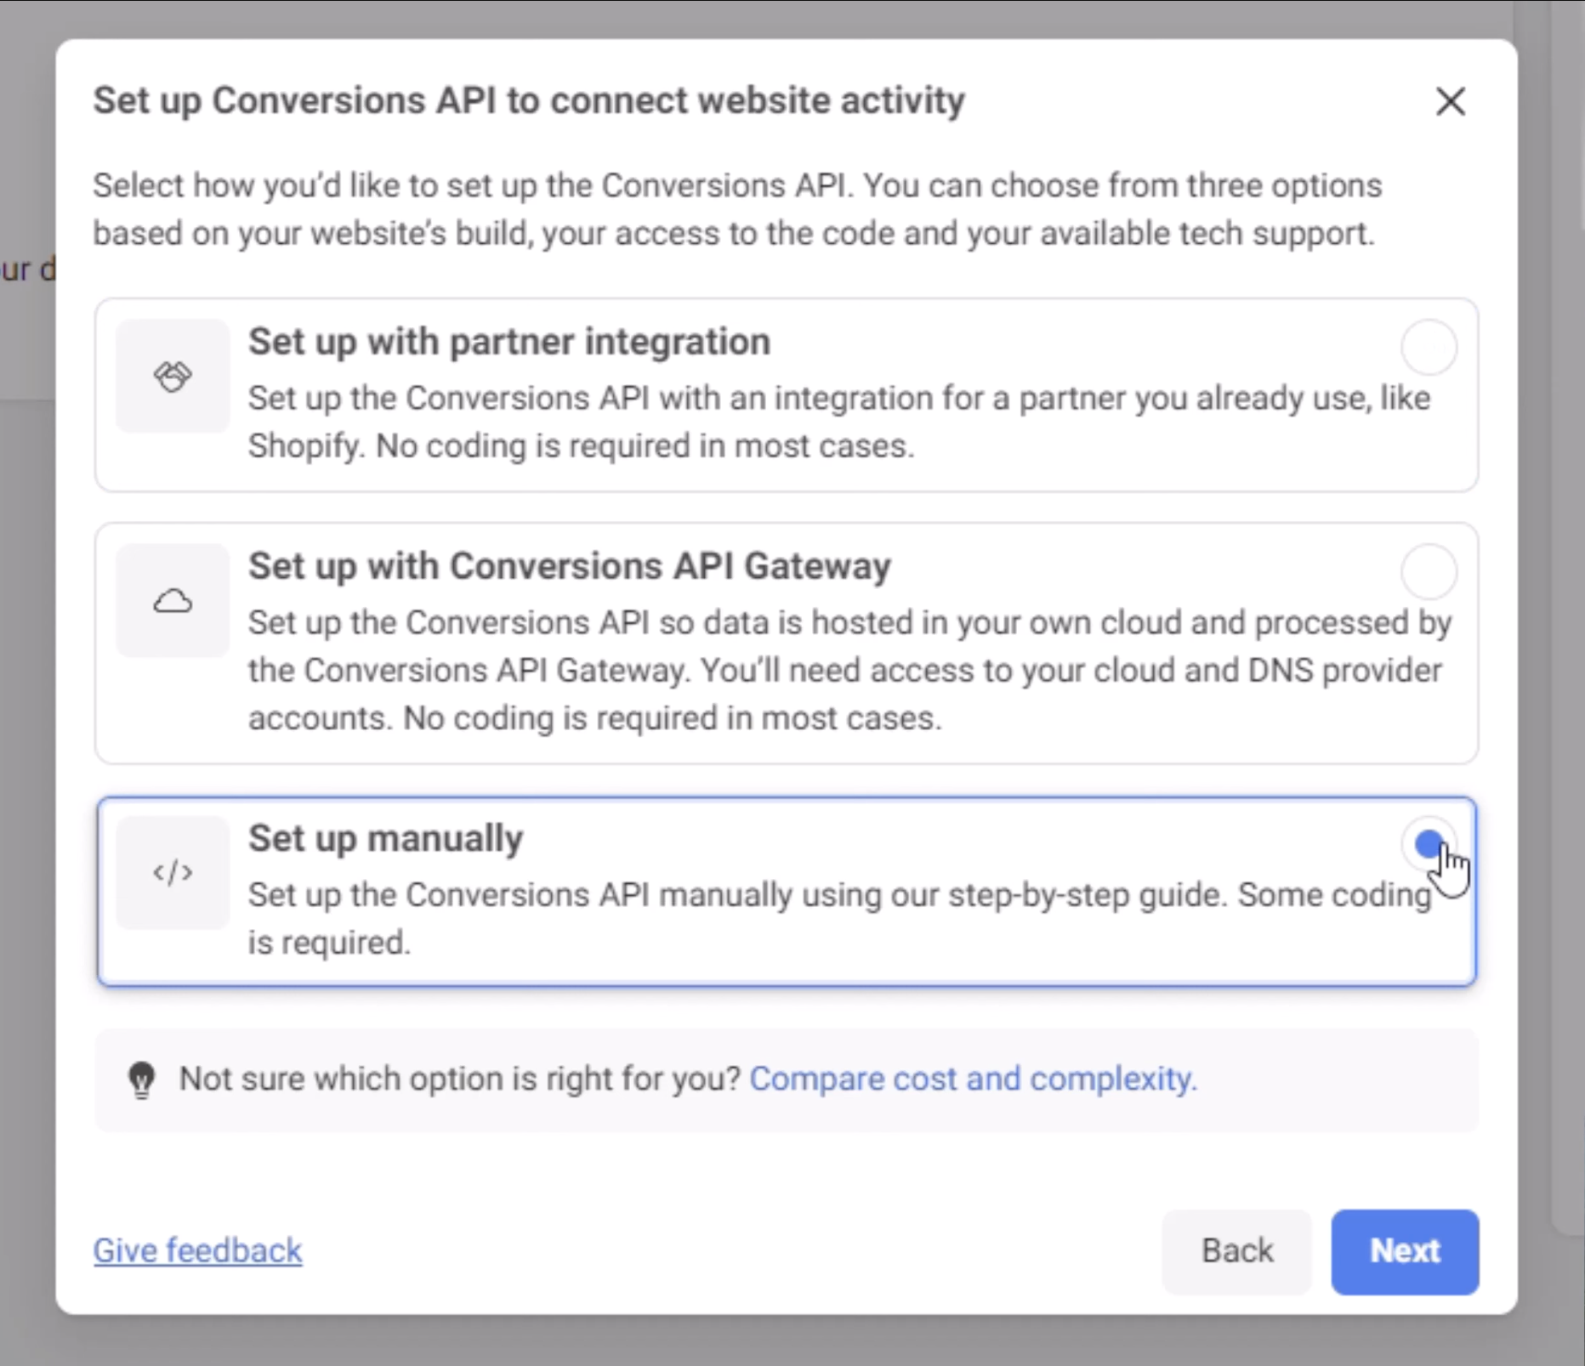
Task: Open the Compare cost and complexity link
Action: coord(973,1079)
